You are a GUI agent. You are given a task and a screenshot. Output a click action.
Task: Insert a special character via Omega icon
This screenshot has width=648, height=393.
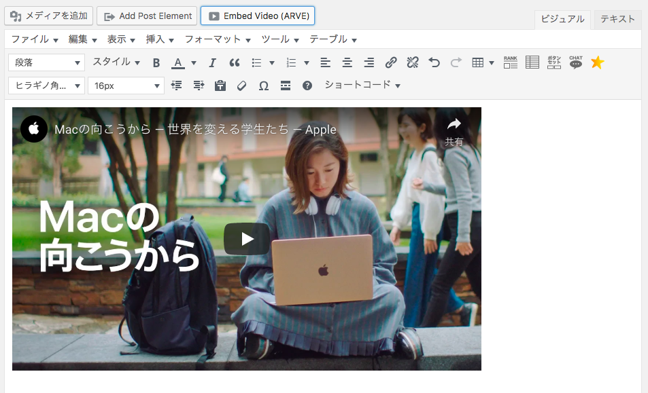264,86
